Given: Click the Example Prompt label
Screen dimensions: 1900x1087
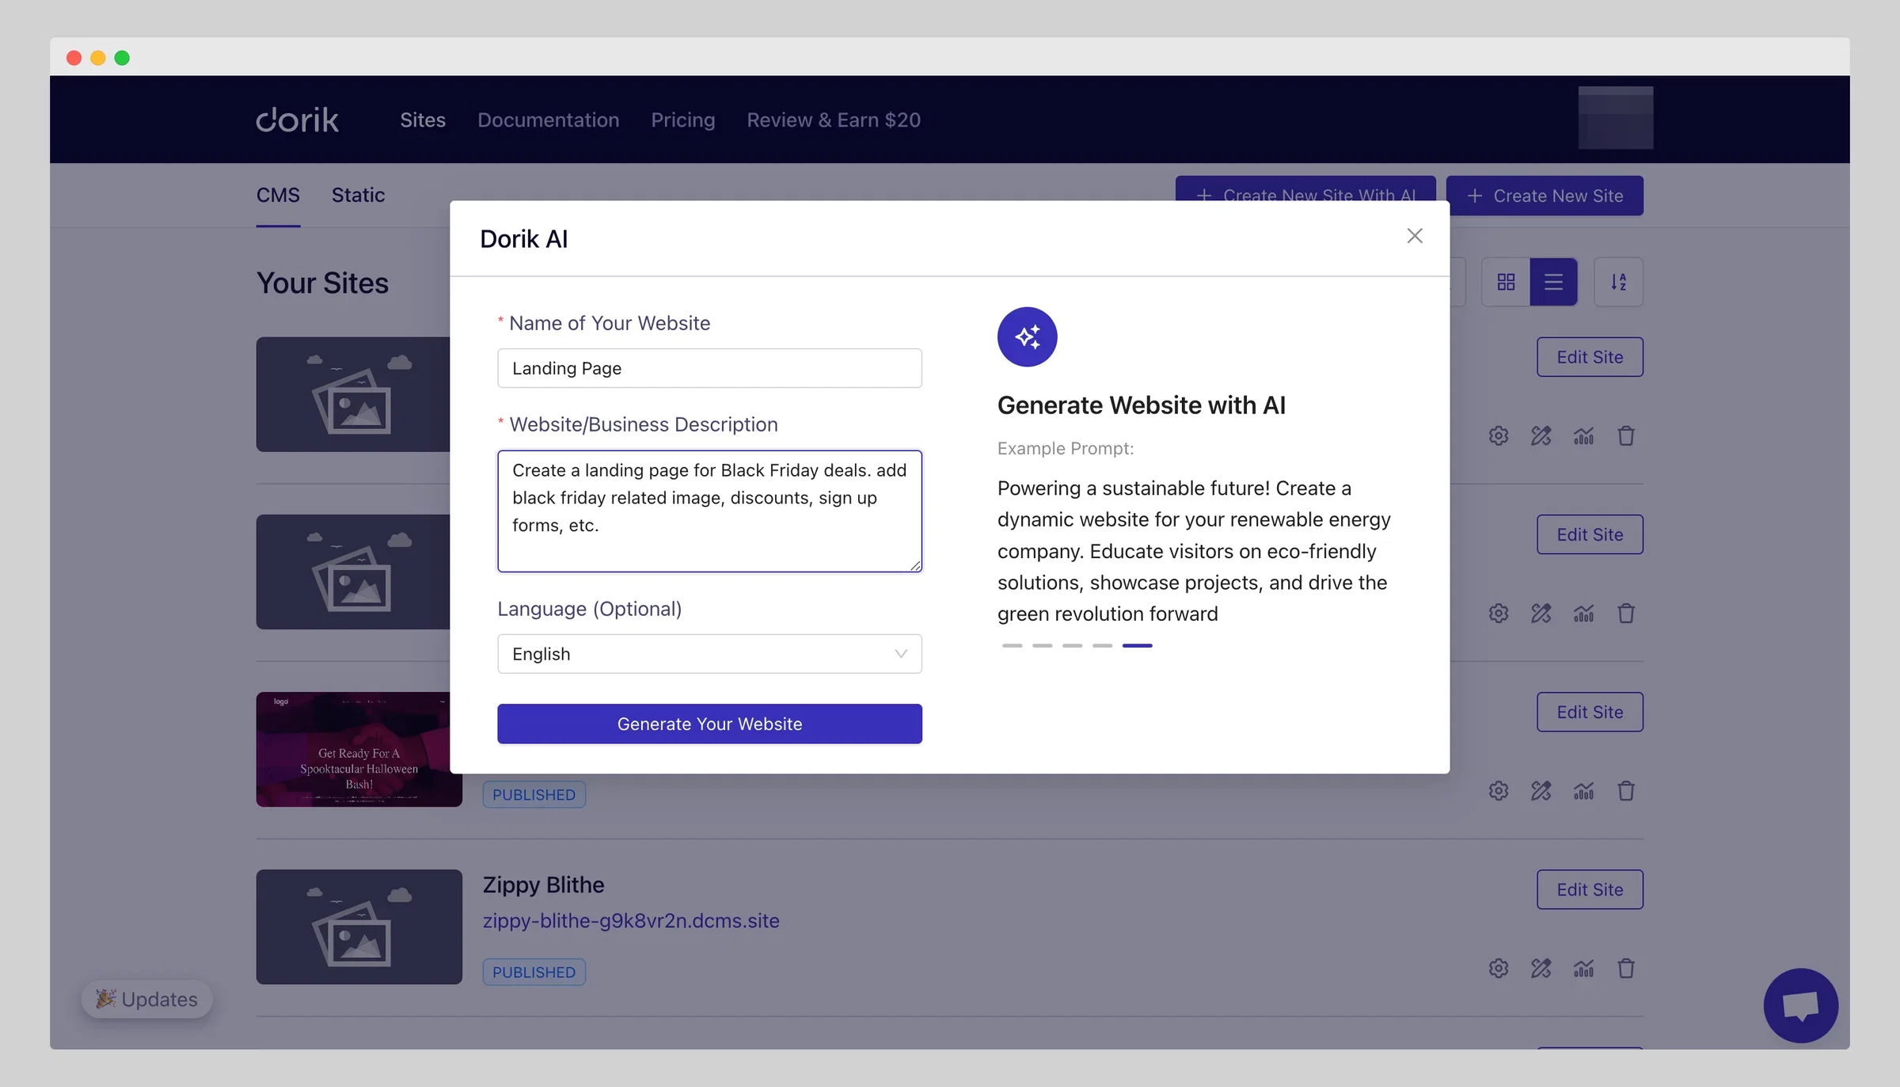Looking at the screenshot, I should [x=1065, y=449].
